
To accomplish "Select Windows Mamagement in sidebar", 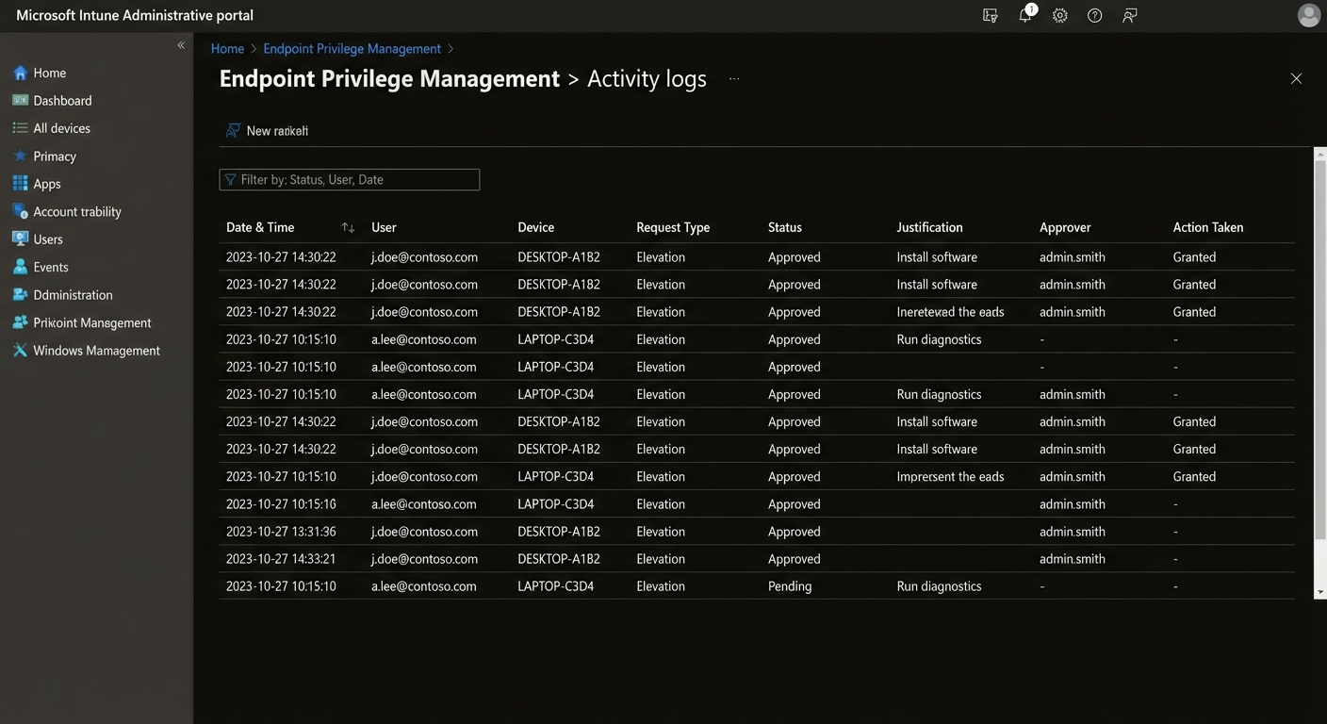I will [x=96, y=351].
